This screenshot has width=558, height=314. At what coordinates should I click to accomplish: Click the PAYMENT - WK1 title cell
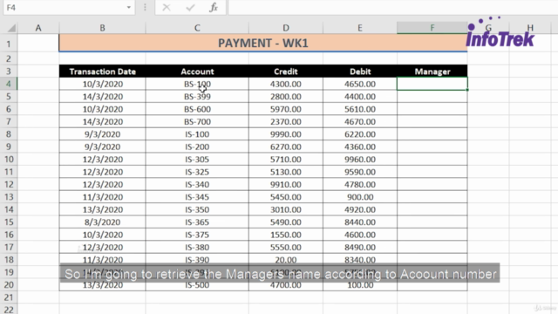click(x=263, y=43)
